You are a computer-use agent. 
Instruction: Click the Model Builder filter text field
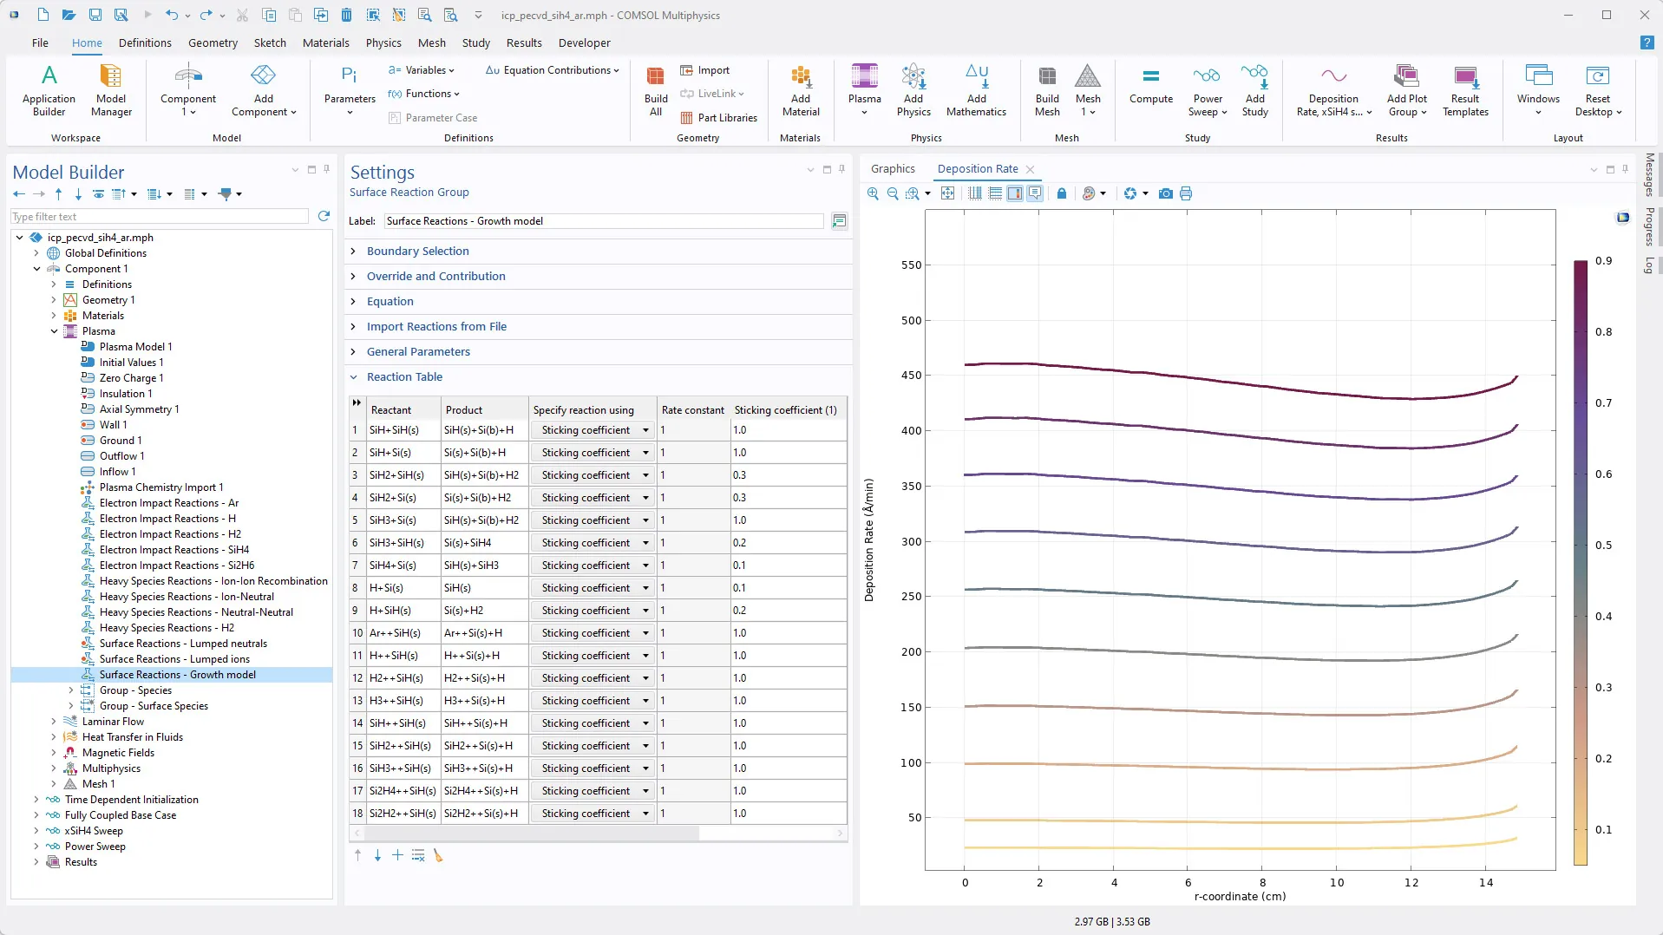click(160, 217)
